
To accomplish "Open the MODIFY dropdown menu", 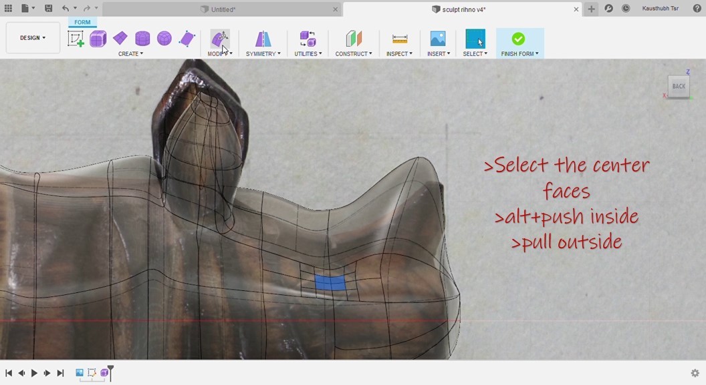I will [220, 53].
